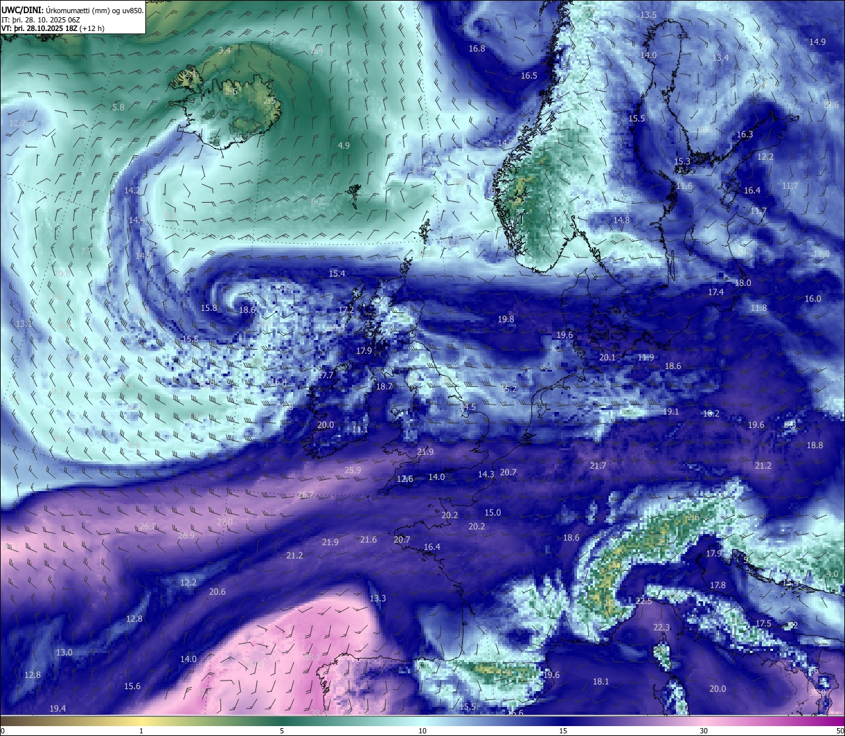
Task: Click the 14.2 value in the Atlantic band
Action: (131, 191)
